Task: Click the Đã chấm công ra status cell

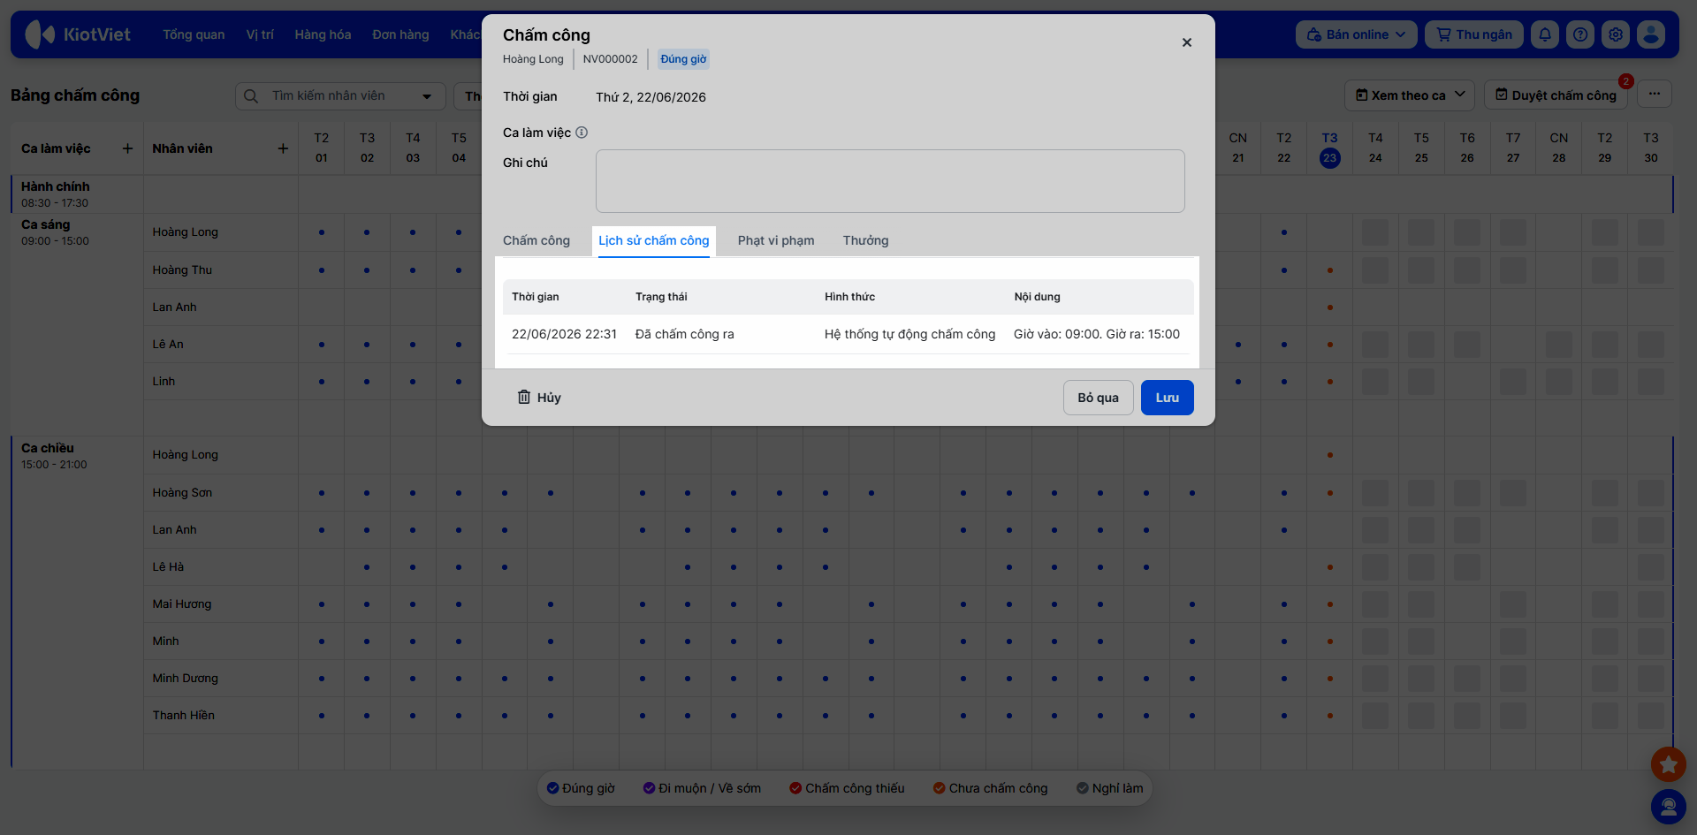Action: pos(684,334)
